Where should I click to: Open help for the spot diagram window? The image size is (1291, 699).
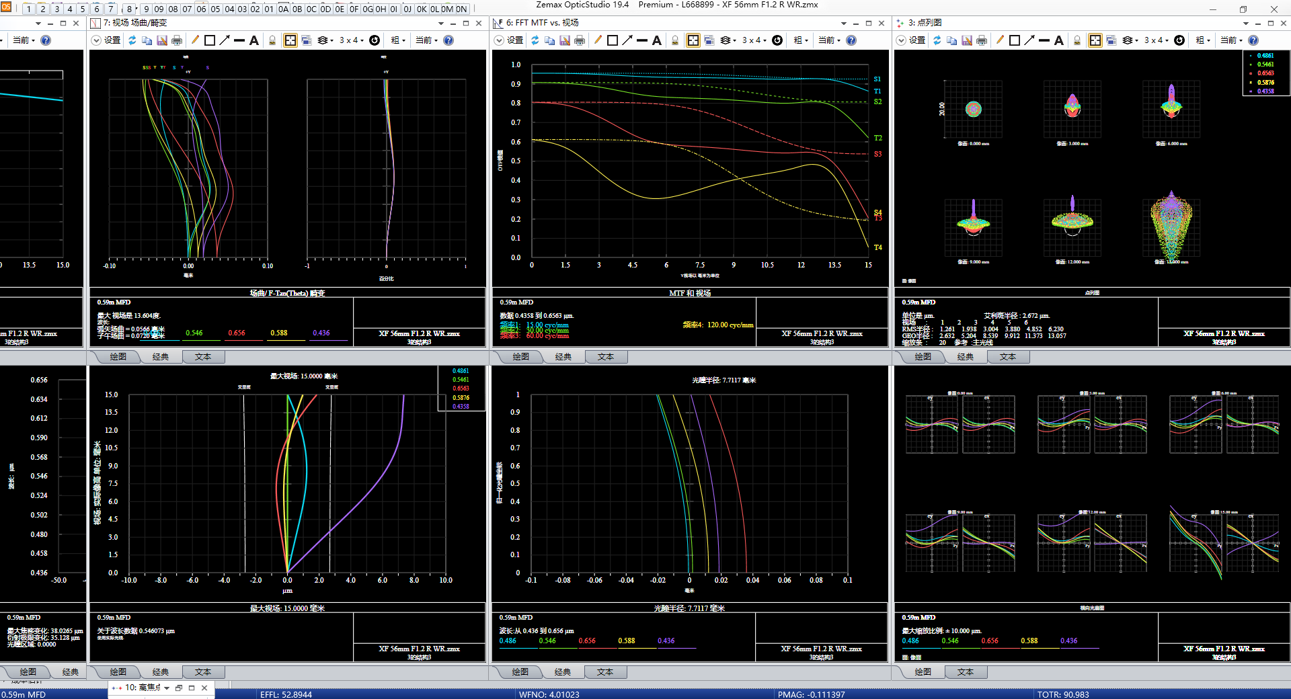pos(1253,40)
